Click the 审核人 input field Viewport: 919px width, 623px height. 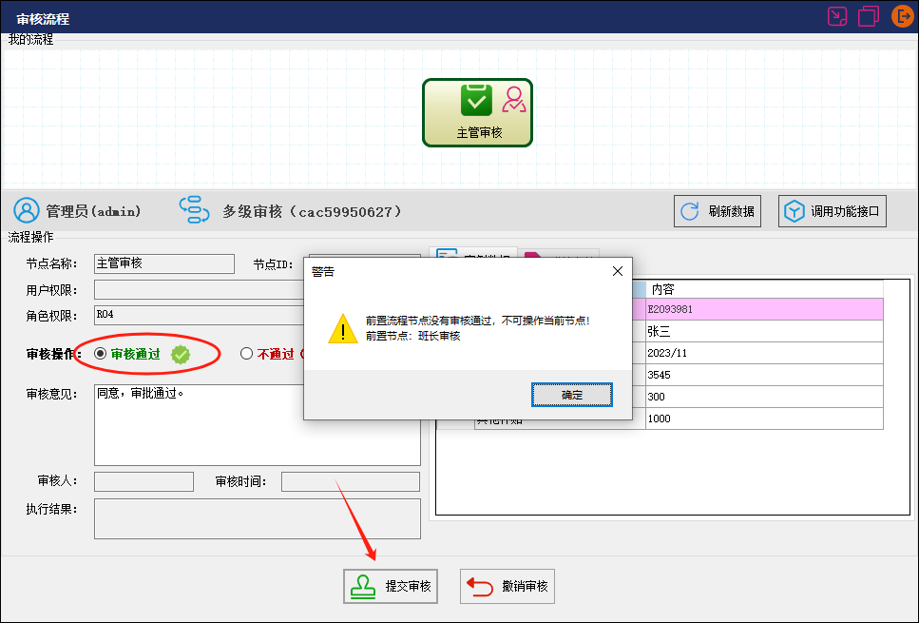[144, 481]
